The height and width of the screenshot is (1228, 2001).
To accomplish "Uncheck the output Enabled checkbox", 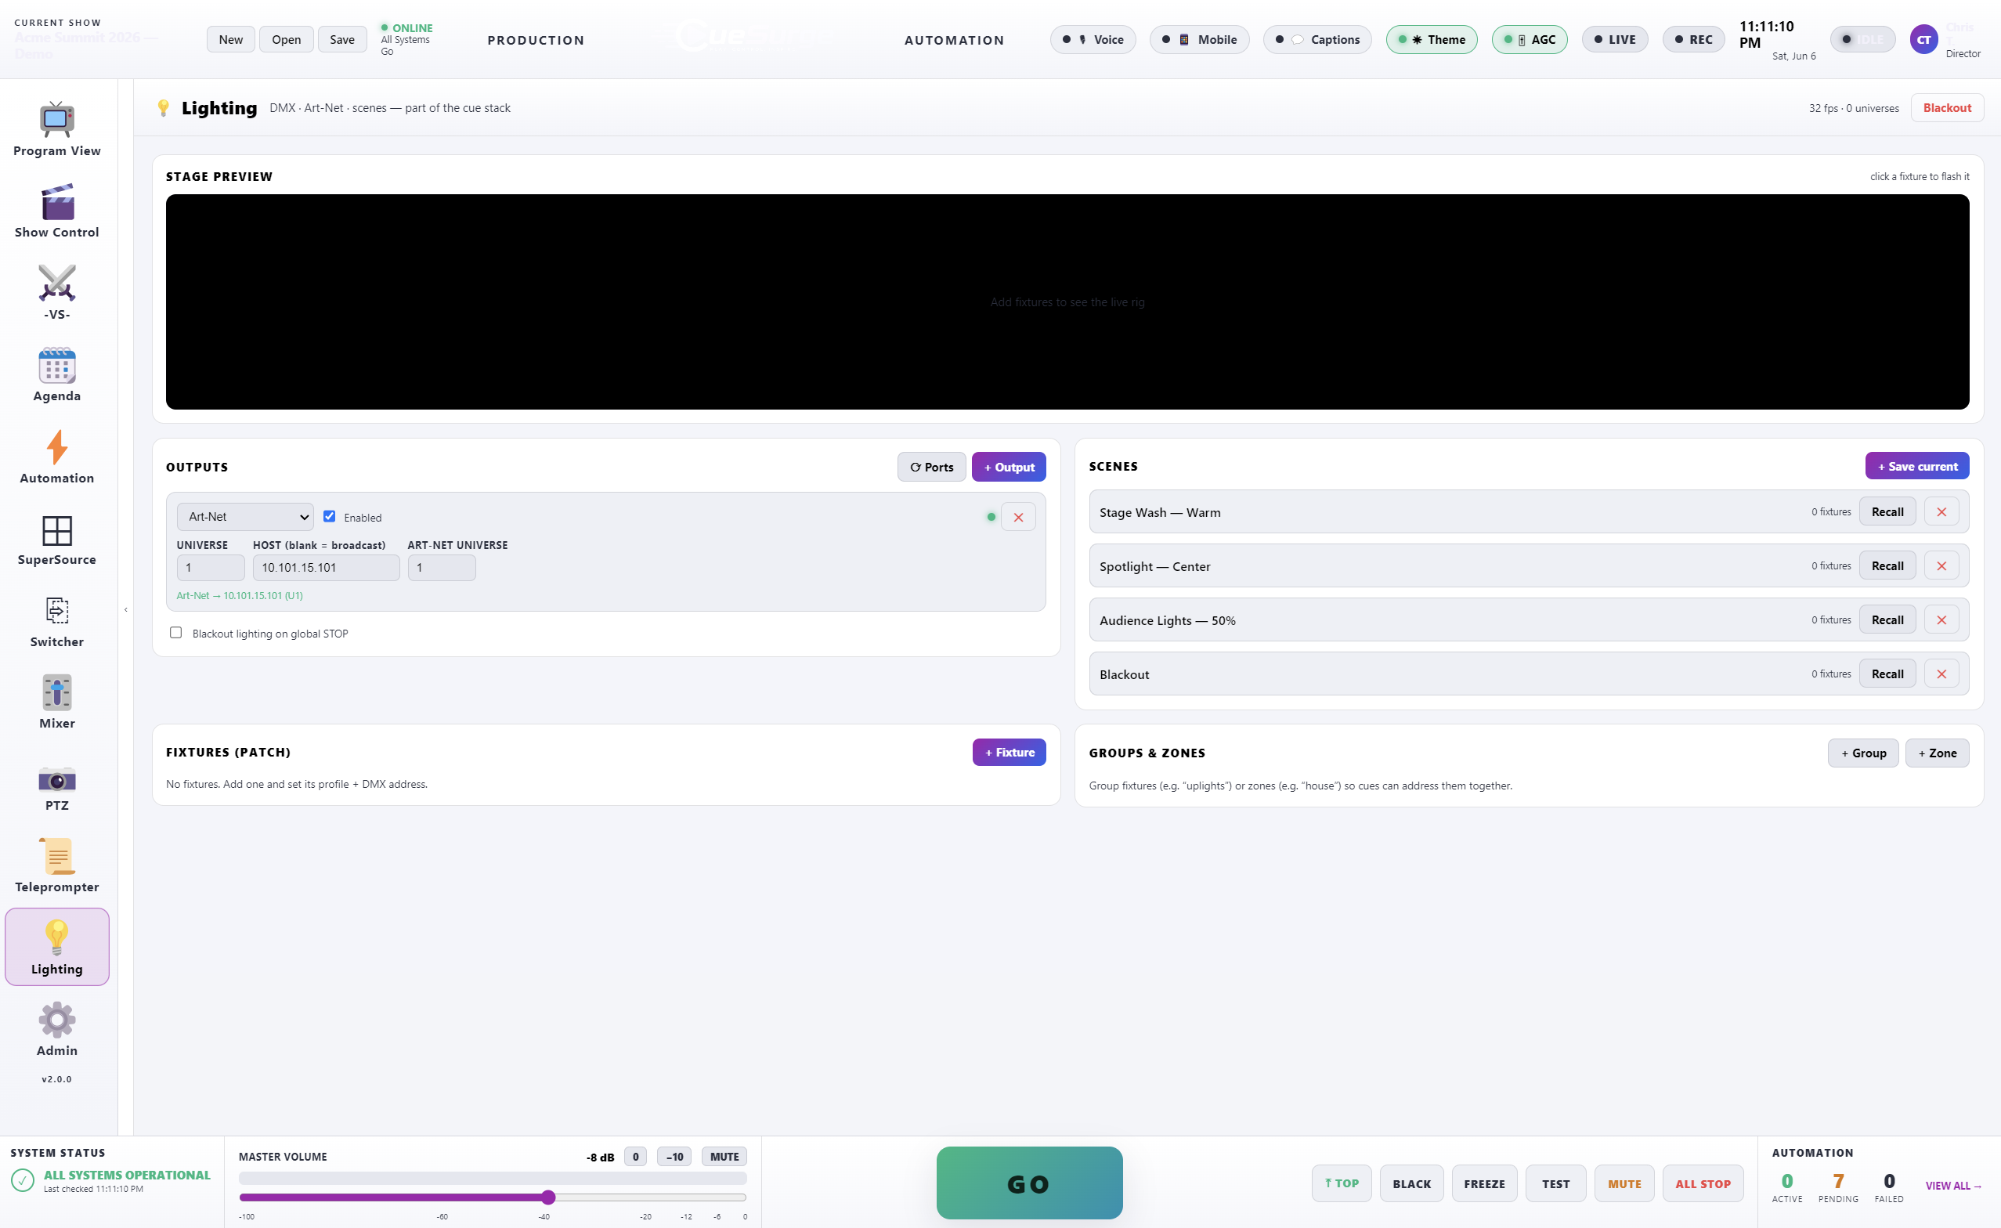I will [x=330, y=517].
